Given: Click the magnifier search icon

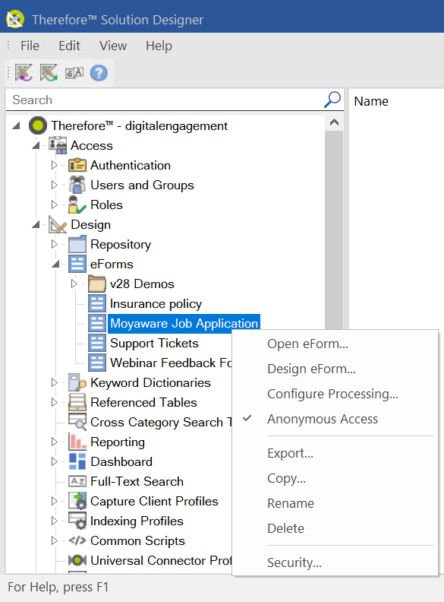Looking at the screenshot, I should pos(332,100).
